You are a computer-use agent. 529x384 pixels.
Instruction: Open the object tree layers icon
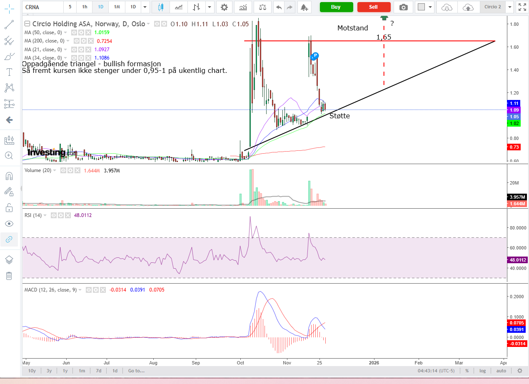[9, 260]
